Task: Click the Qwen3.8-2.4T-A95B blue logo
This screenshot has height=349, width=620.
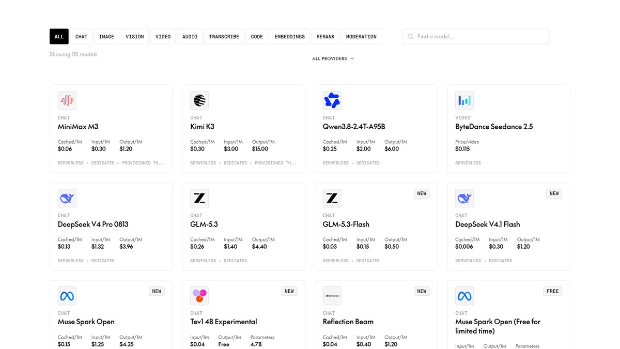Action: (x=332, y=100)
